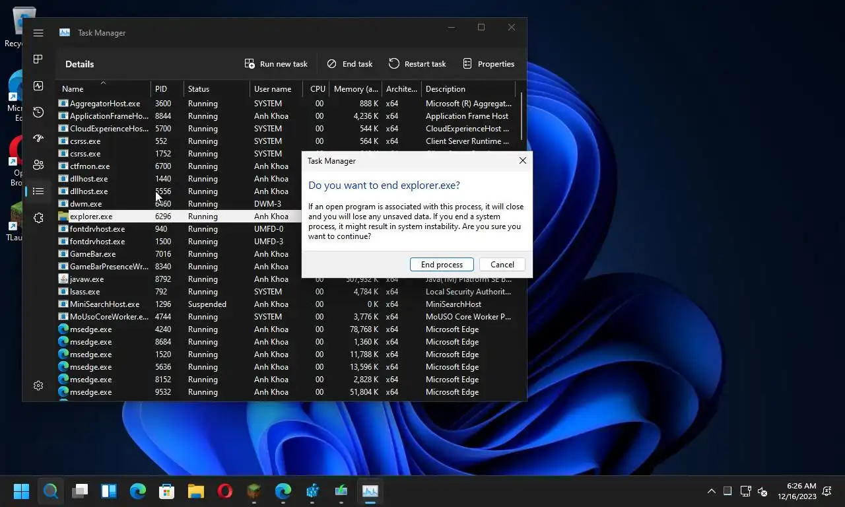Viewport: 845px width, 507px height.
Task: Open the Startup apps page
Action: pos(38,139)
